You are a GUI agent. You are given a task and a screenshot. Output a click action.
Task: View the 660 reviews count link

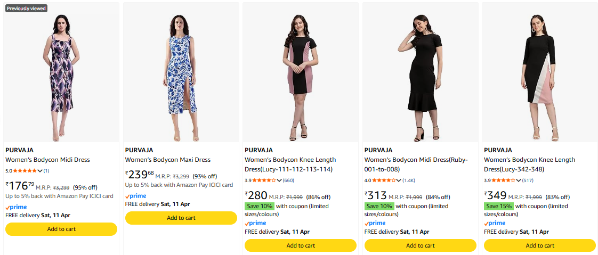click(288, 180)
